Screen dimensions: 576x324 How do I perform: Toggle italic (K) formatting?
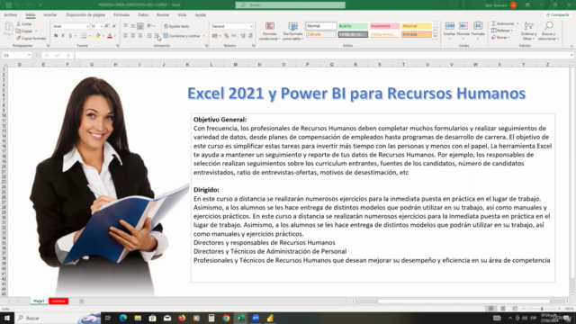pyautogui.click(x=63, y=36)
